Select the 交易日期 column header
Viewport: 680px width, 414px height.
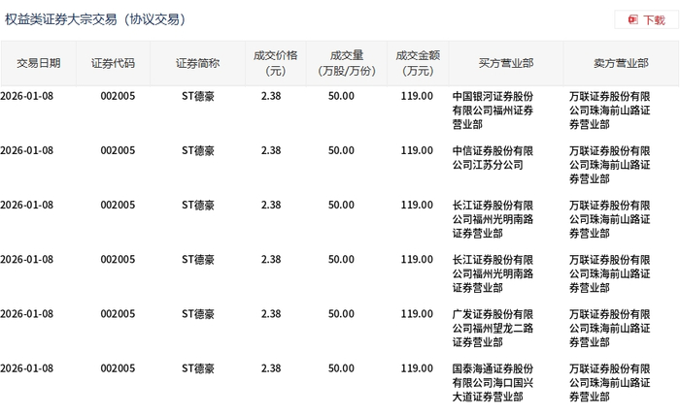pyautogui.click(x=38, y=63)
